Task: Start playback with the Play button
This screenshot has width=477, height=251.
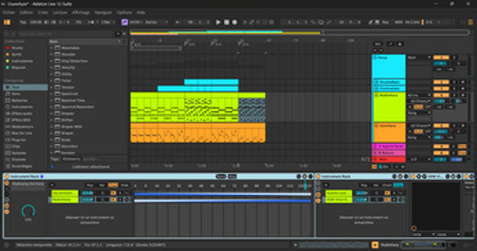Action: pyautogui.click(x=218, y=22)
